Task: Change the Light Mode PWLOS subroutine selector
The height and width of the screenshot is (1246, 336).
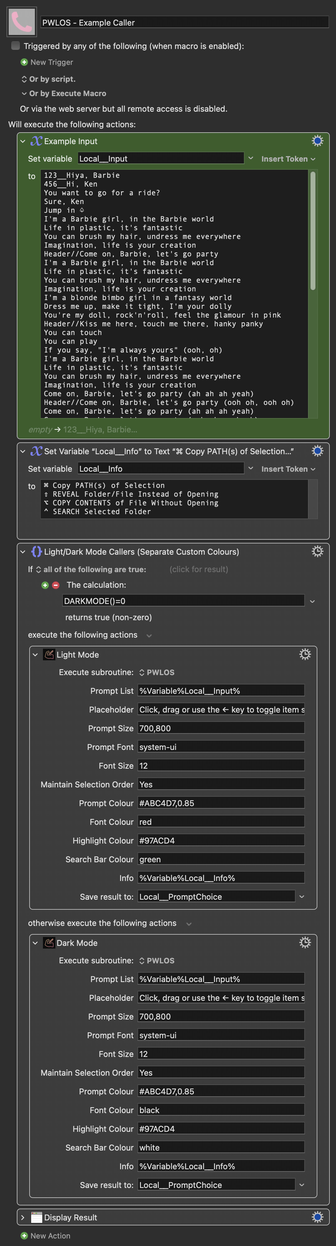Action: (x=157, y=672)
